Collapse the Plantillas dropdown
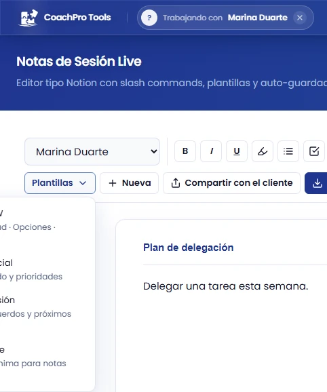This screenshot has height=392, width=327. point(60,183)
